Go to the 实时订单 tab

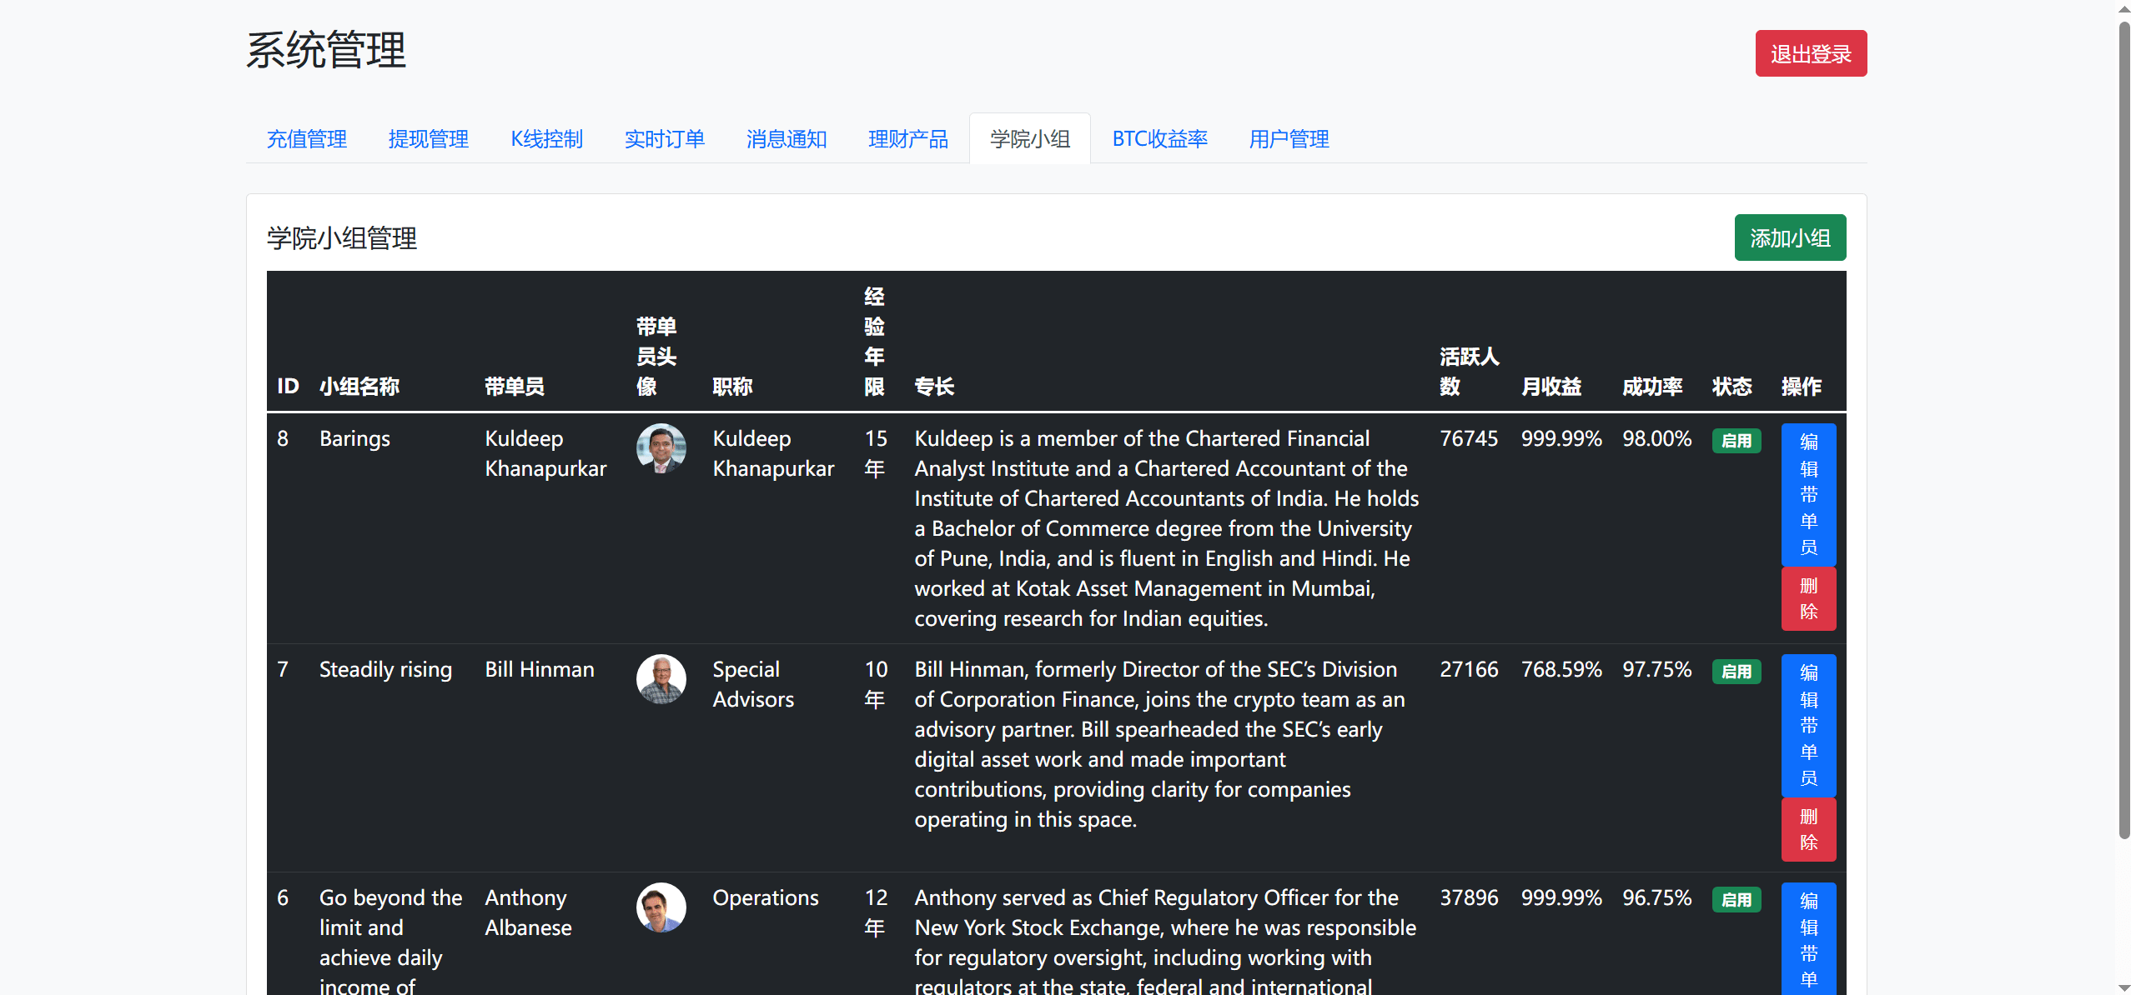[664, 139]
